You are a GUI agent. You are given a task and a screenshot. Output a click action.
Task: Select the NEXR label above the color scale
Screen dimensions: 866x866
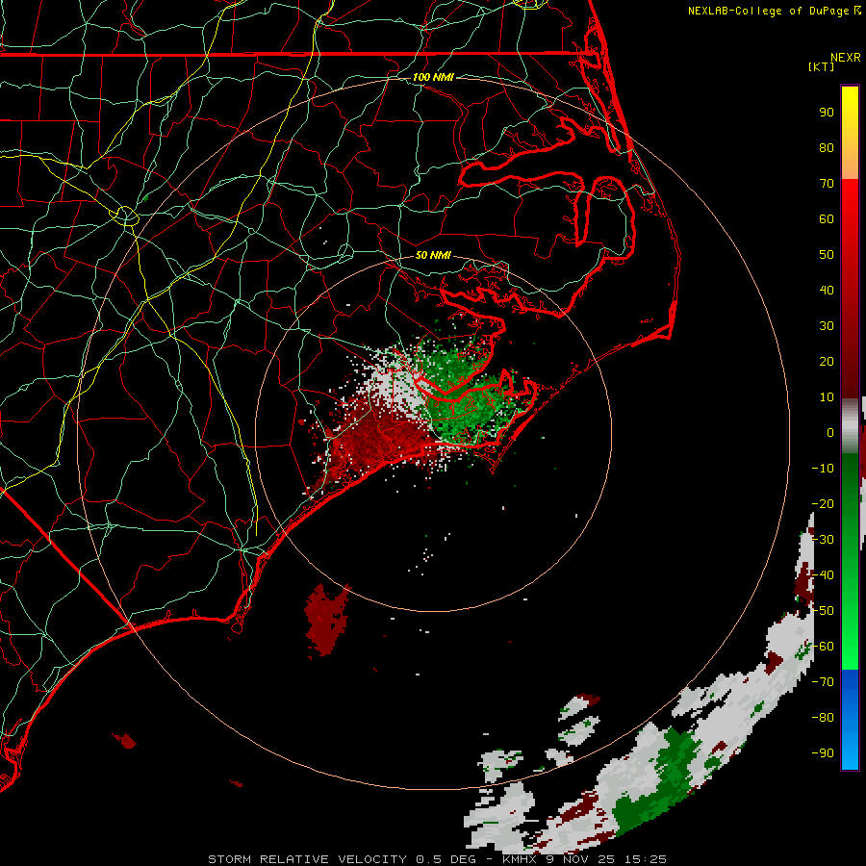[845, 57]
